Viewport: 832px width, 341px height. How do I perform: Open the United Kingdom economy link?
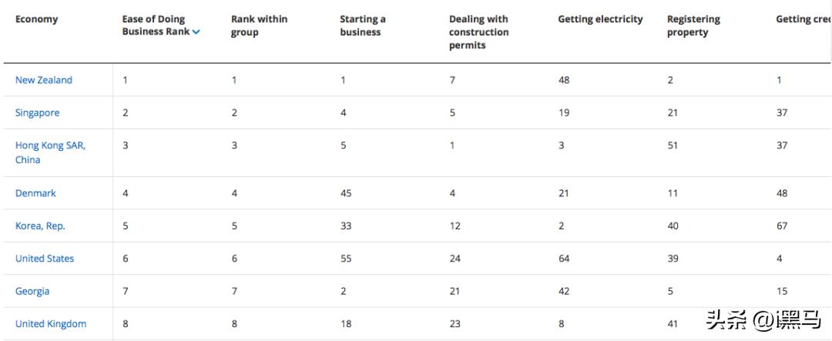[x=51, y=324]
